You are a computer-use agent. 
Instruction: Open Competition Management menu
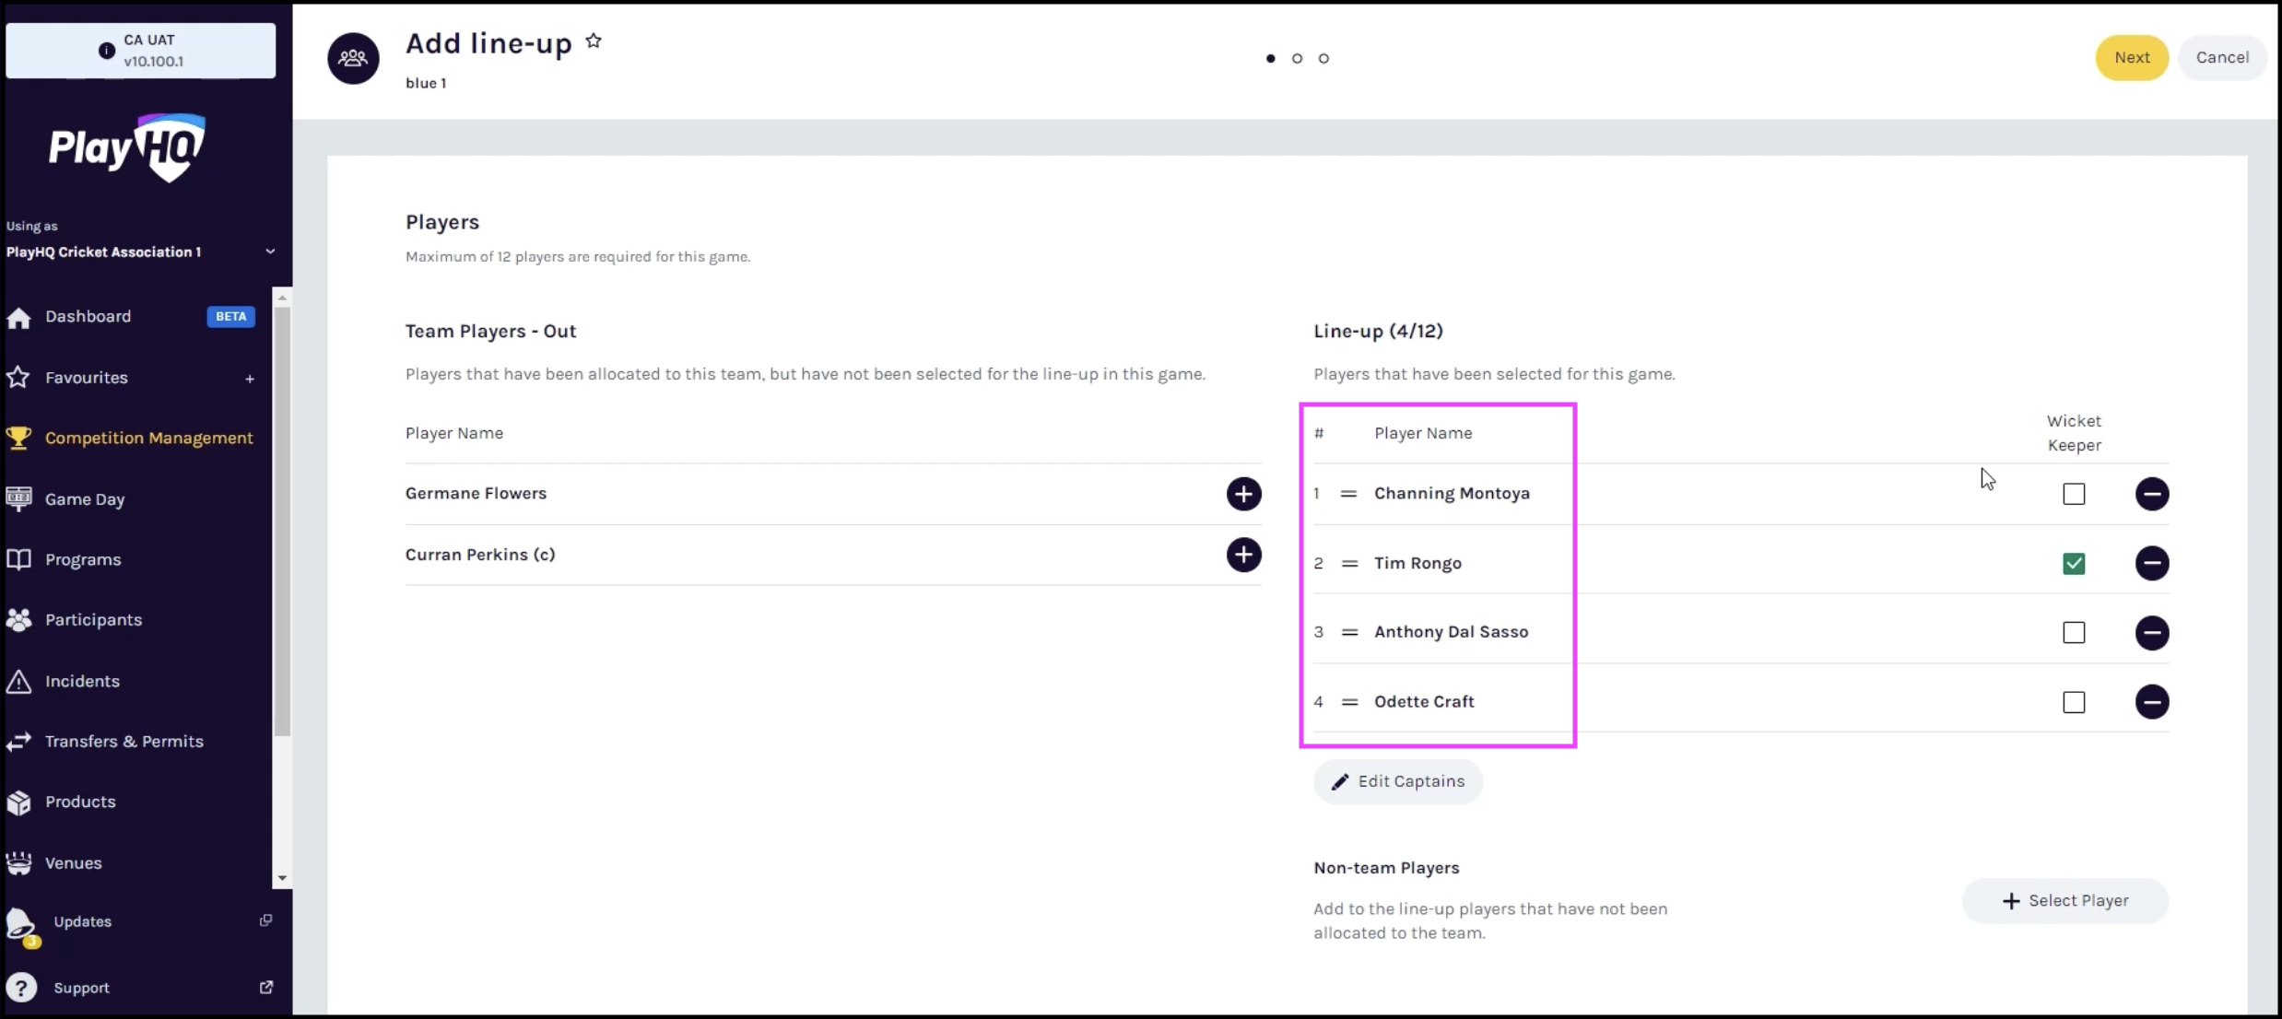[148, 438]
